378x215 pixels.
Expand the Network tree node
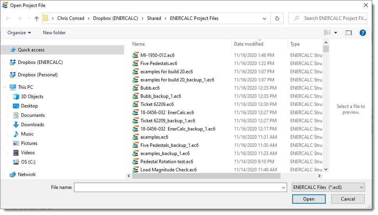tap(5, 174)
